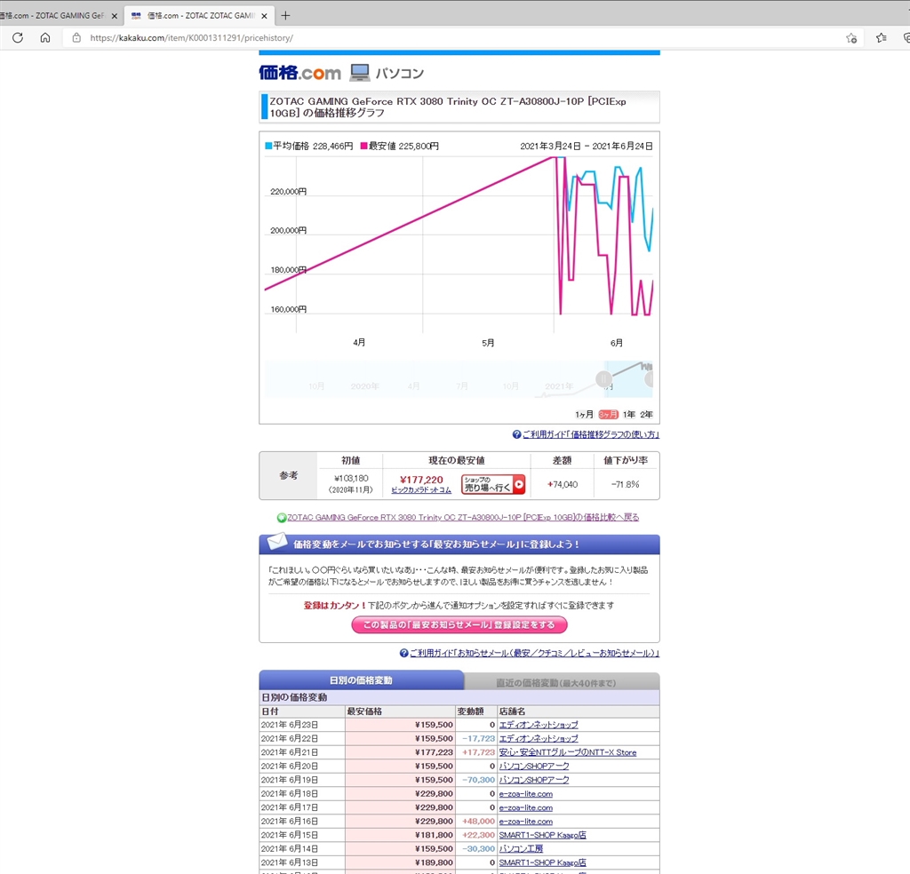
Task: Open NTT-X Store link for 6月21日
Action: pyautogui.click(x=568, y=753)
